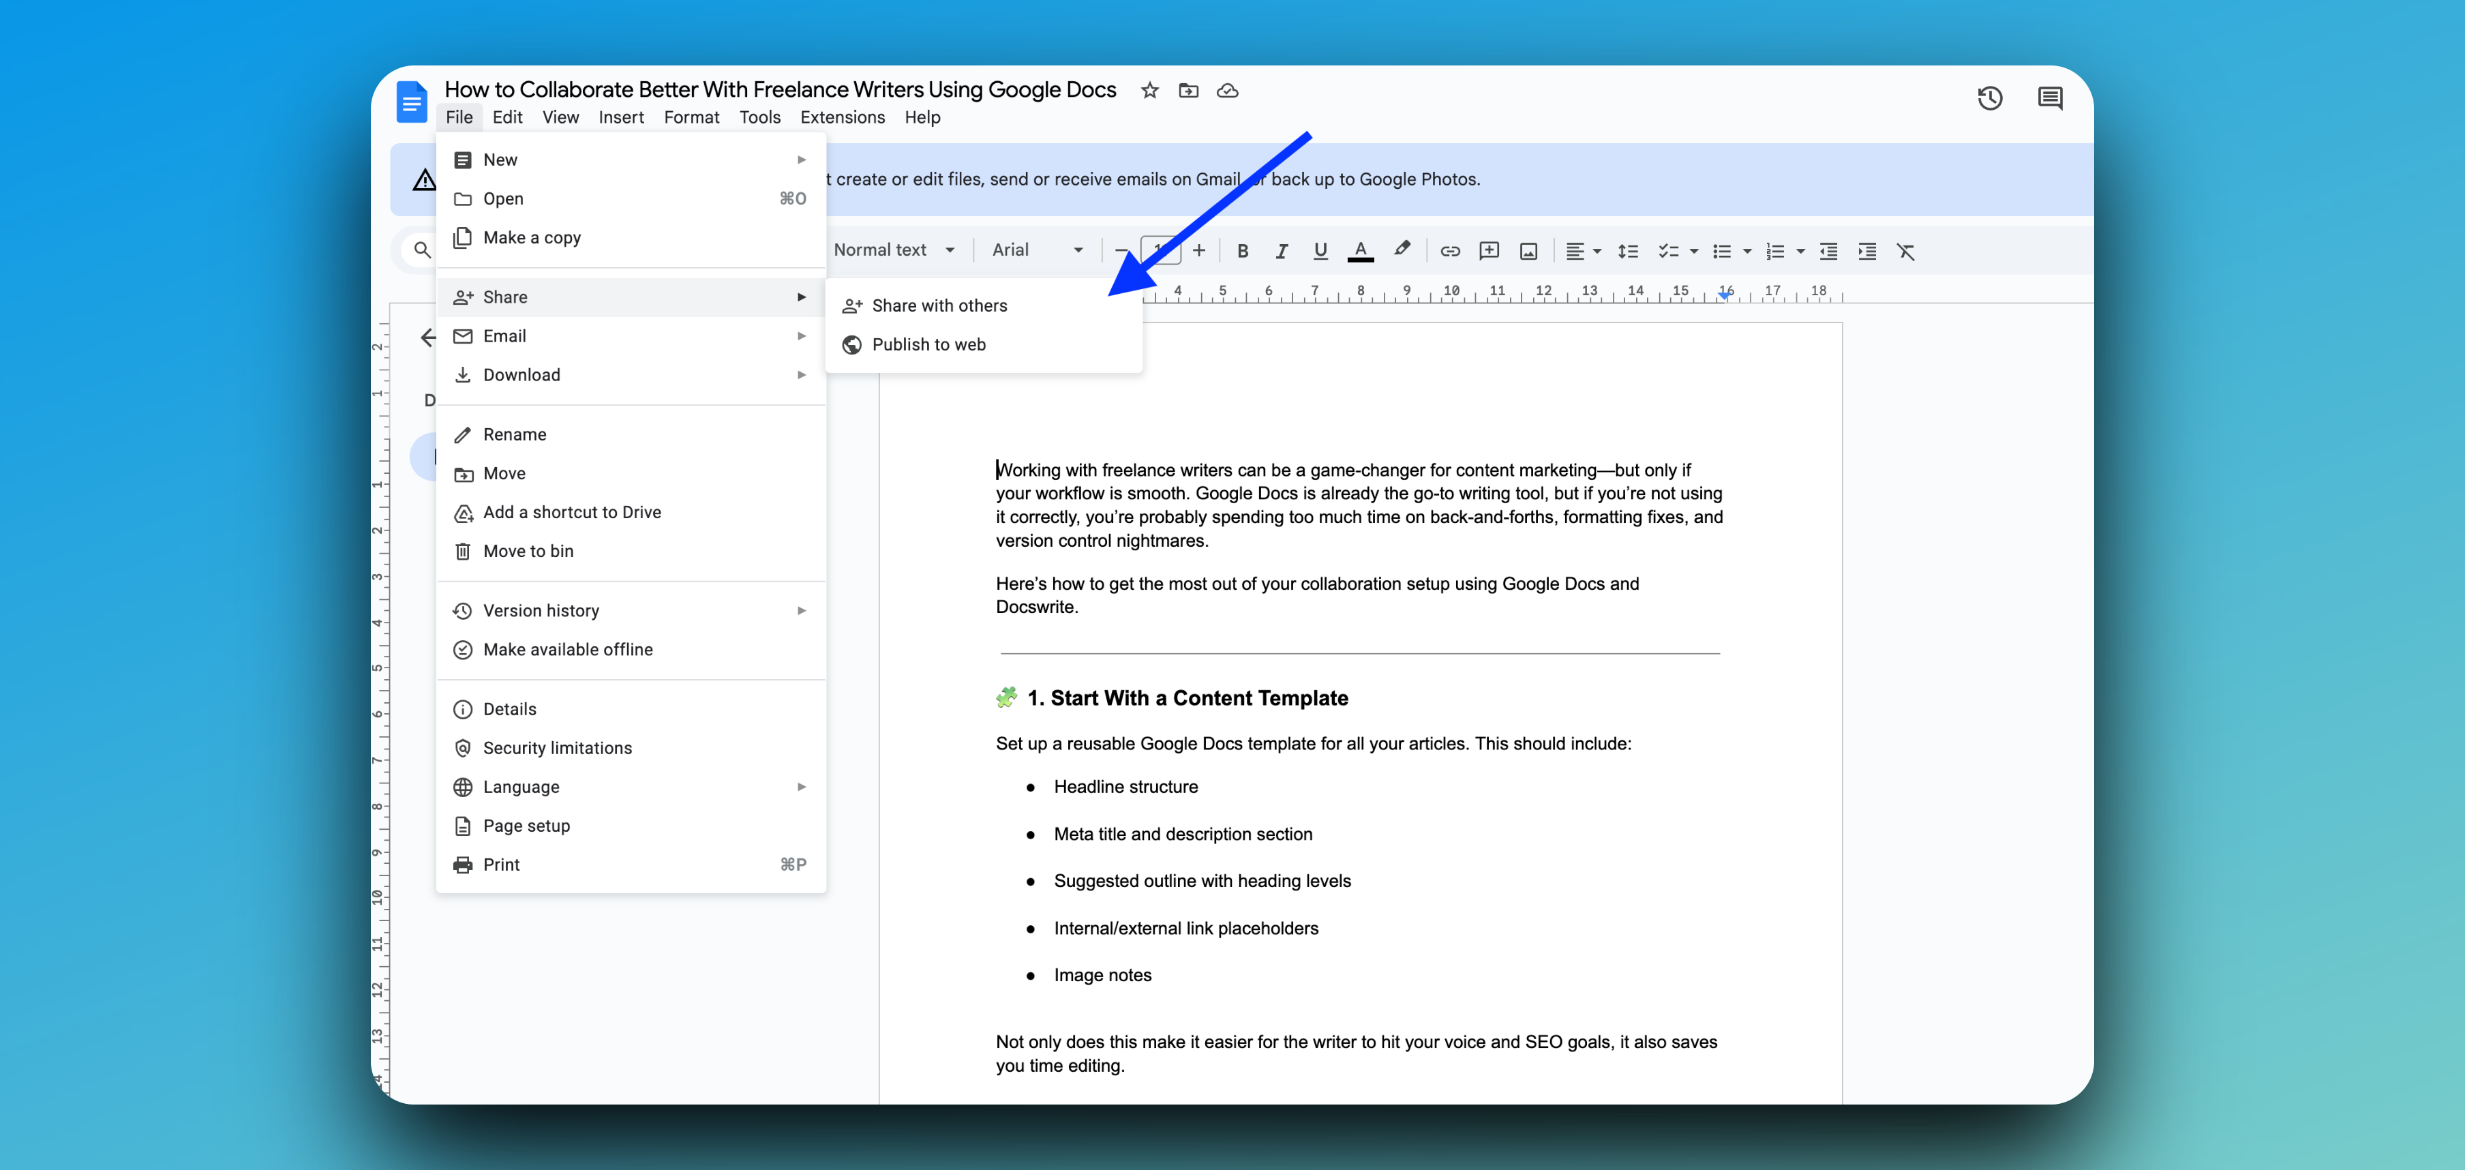Click the add comment toolbar icon

(1488, 251)
